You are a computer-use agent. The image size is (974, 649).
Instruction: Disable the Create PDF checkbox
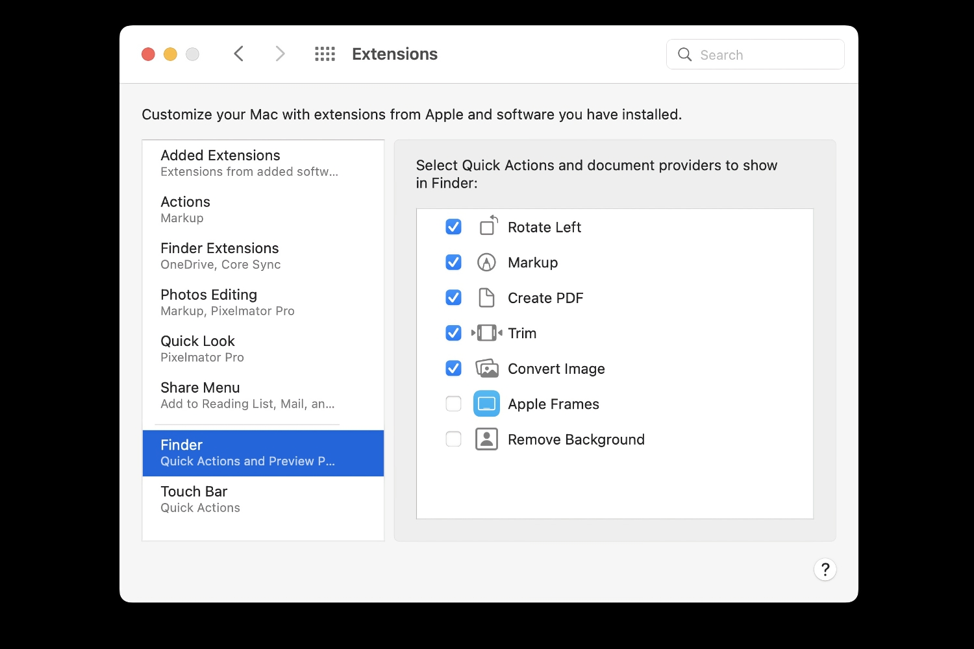[x=453, y=298]
